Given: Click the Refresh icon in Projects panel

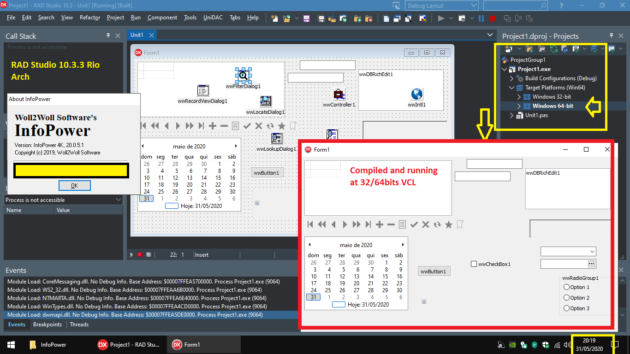Looking at the screenshot, I should (553, 48).
